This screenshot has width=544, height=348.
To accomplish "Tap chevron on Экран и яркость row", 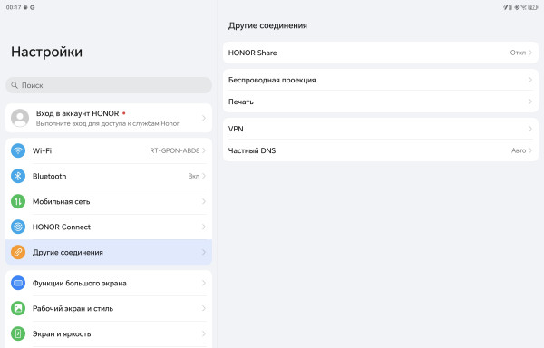I will point(204,333).
